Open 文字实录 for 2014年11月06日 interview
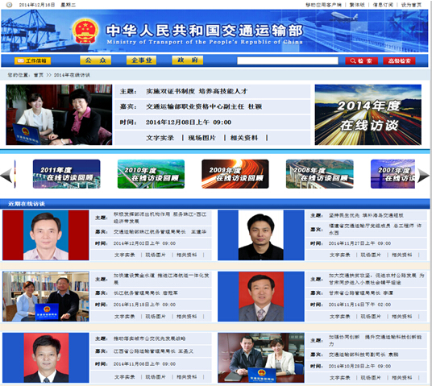The image size is (432, 386). coord(125,377)
